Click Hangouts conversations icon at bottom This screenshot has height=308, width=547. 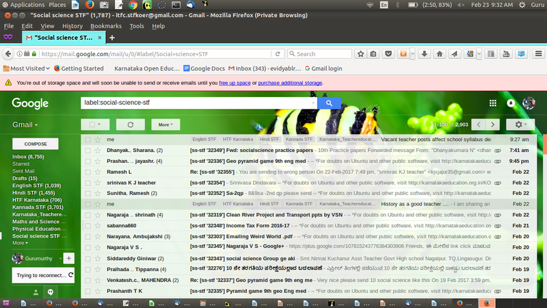(51, 292)
